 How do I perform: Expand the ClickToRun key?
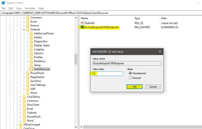21,97
